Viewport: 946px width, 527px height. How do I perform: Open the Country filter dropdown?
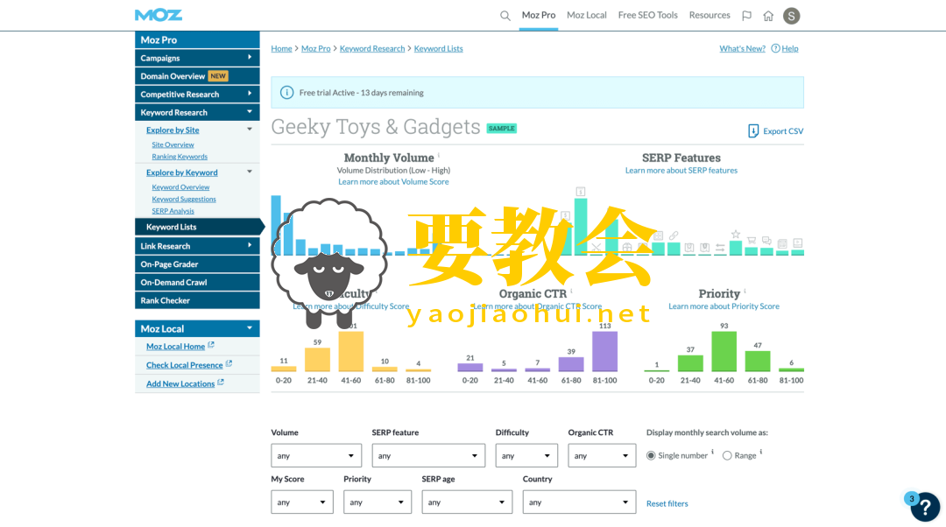point(579,502)
